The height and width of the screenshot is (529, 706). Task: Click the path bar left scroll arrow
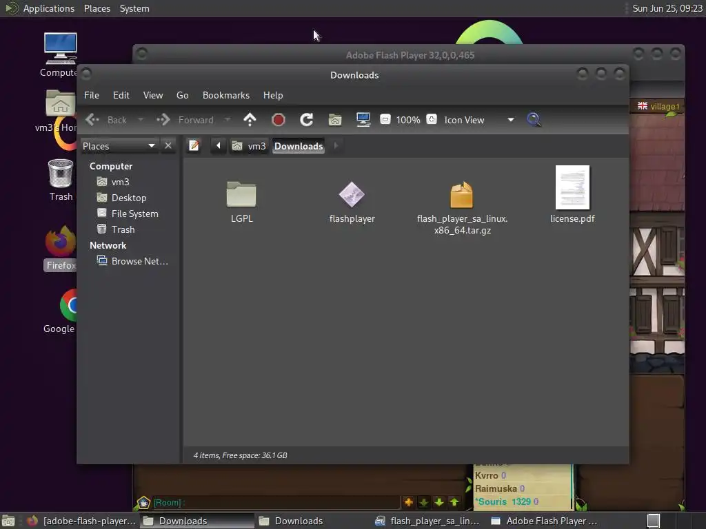coord(219,146)
